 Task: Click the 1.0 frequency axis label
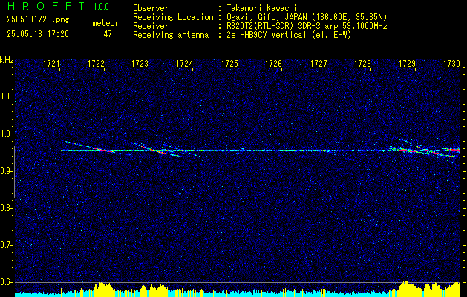[6, 134]
